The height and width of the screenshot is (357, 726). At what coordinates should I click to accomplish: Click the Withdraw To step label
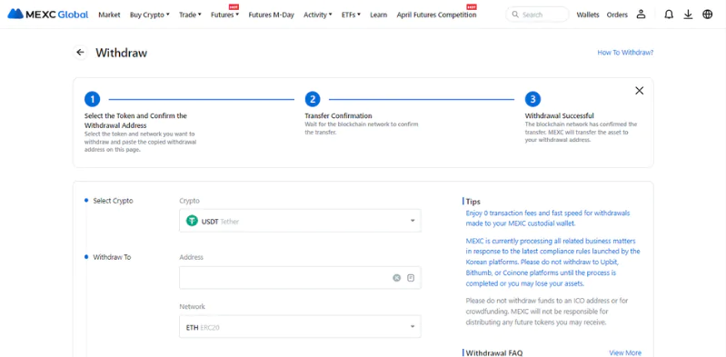tap(112, 257)
